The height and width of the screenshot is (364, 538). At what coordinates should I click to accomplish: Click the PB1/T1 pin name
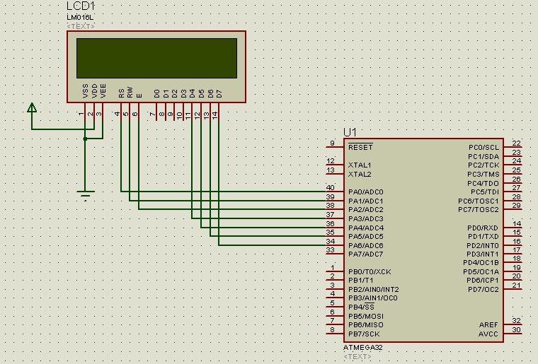click(360, 280)
